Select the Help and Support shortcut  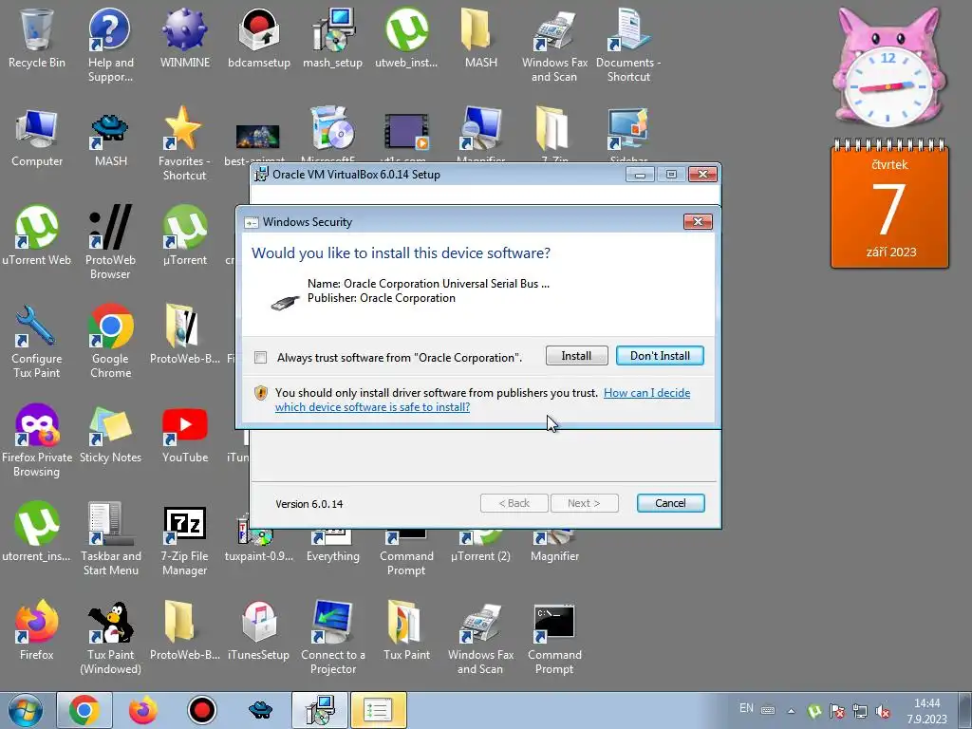[110, 45]
